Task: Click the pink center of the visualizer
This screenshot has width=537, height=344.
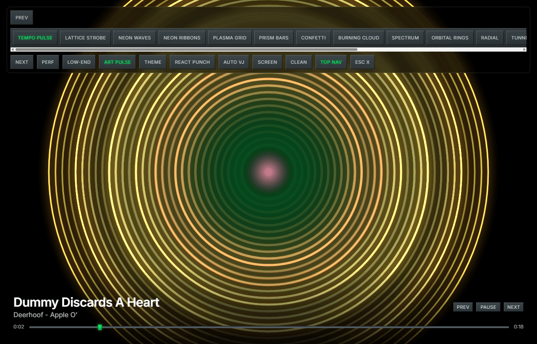Action: click(x=268, y=171)
